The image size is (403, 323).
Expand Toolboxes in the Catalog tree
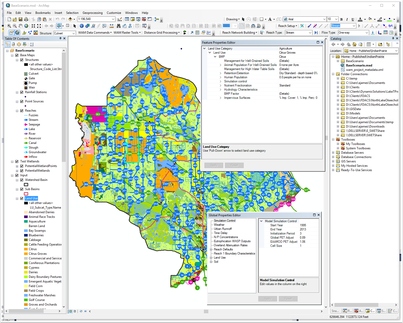(x=333, y=140)
